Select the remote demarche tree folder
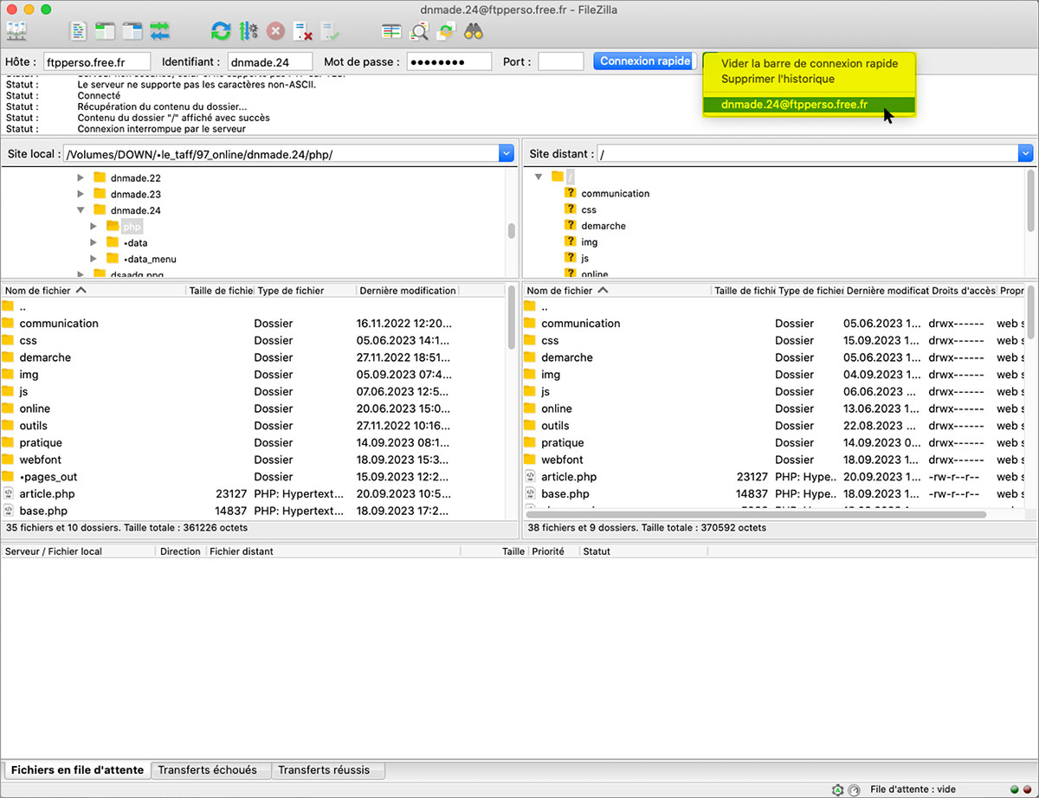This screenshot has width=1039, height=798. 603,226
